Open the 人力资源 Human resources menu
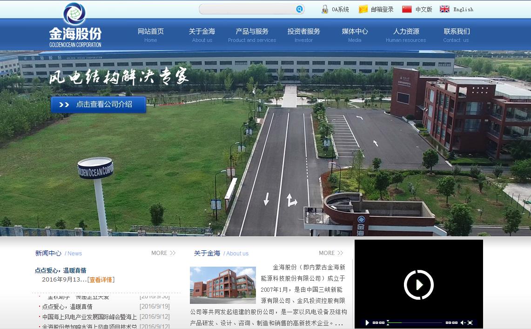The image size is (531, 329). point(406,35)
